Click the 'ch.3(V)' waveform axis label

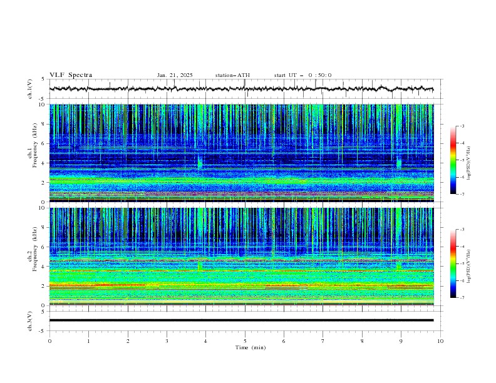tap(30, 321)
